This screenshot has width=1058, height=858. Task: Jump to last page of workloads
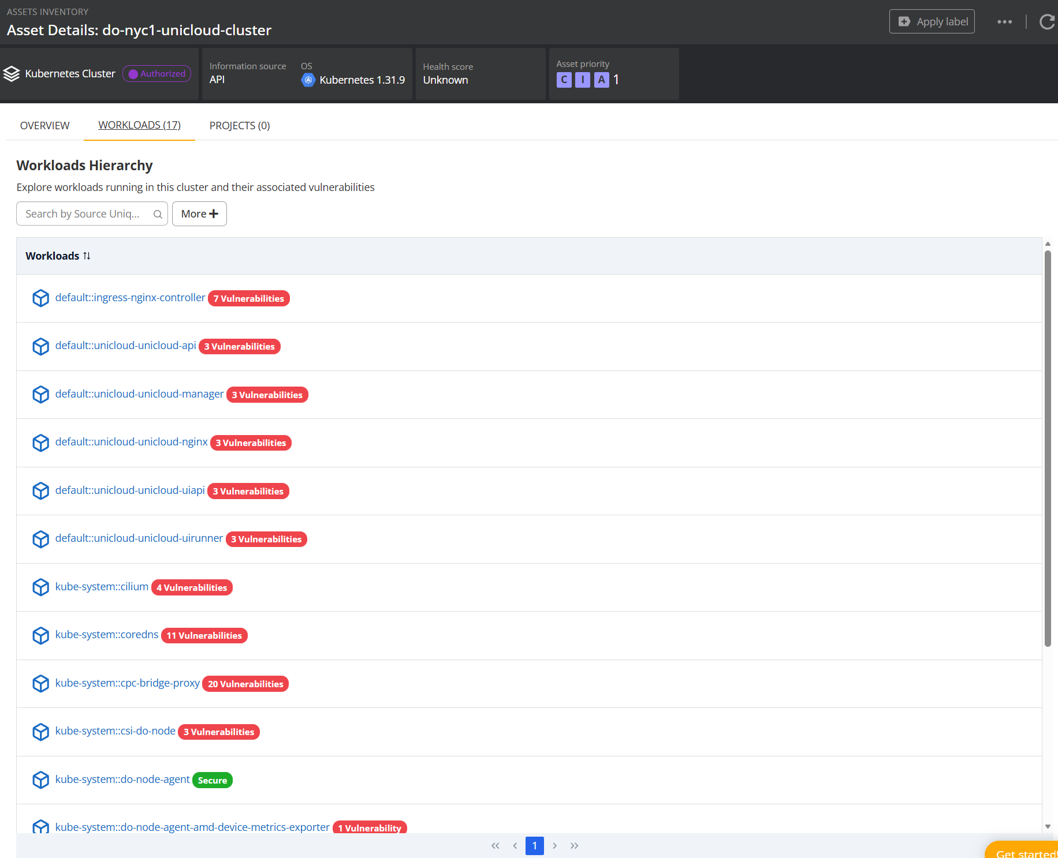[x=574, y=846]
